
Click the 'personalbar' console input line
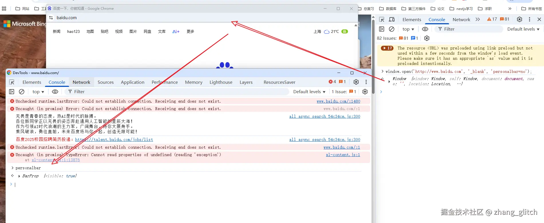coord(28,168)
